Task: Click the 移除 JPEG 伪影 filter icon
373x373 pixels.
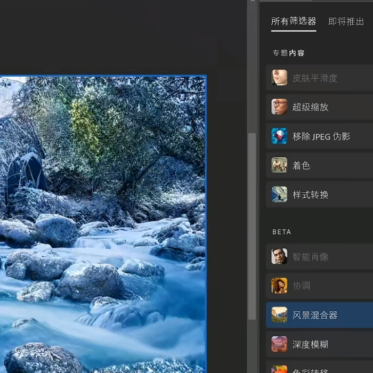Action: pos(279,136)
